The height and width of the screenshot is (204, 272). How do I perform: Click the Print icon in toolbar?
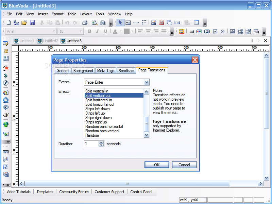point(85,22)
